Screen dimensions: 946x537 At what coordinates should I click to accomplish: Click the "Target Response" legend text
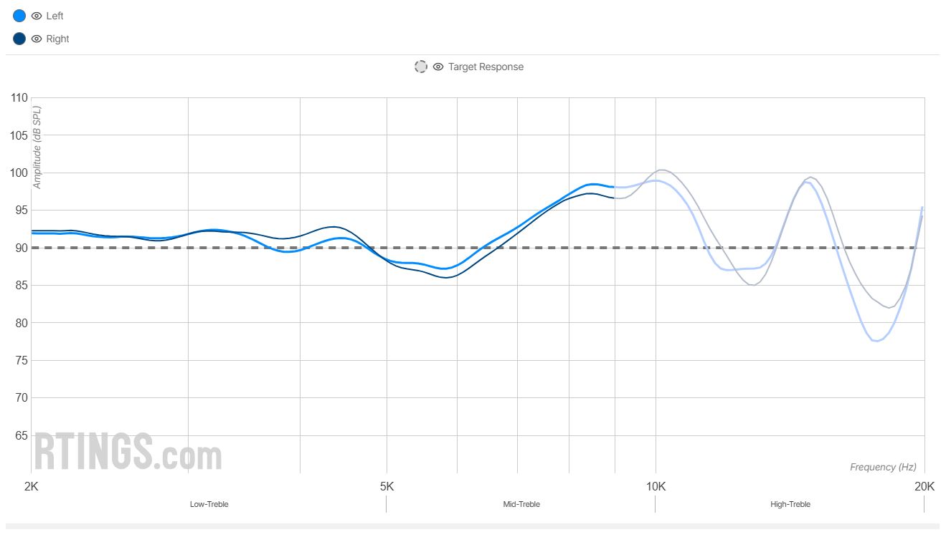click(x=486, y=67)
